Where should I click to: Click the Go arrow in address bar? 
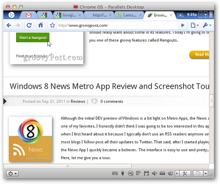click(x=183, y=25)
